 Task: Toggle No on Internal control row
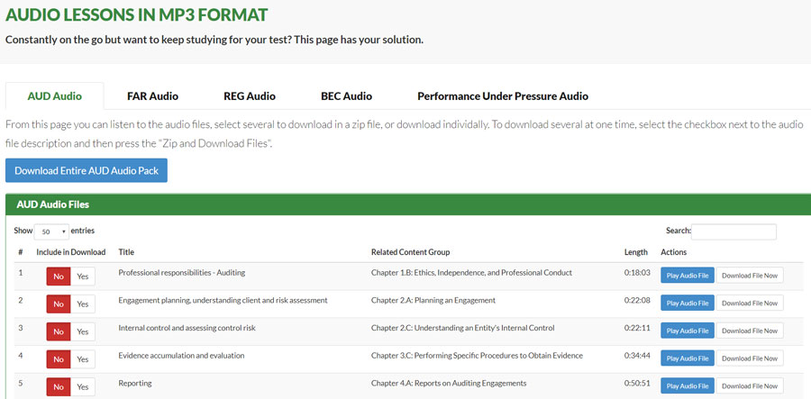(x=59, y=331)
